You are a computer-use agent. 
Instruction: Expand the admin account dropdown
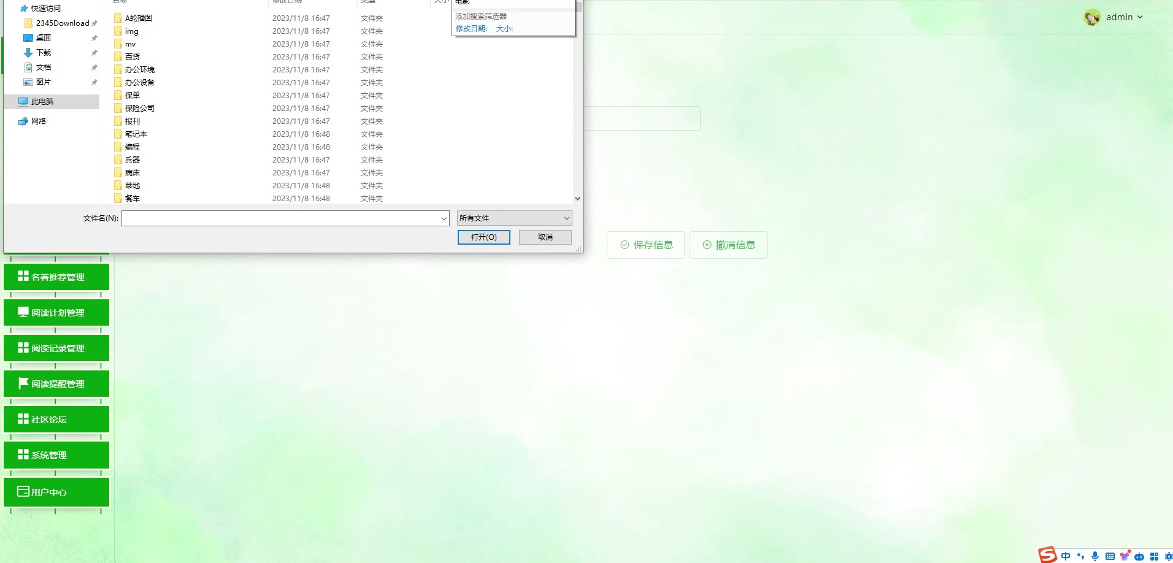(1140, 17)
